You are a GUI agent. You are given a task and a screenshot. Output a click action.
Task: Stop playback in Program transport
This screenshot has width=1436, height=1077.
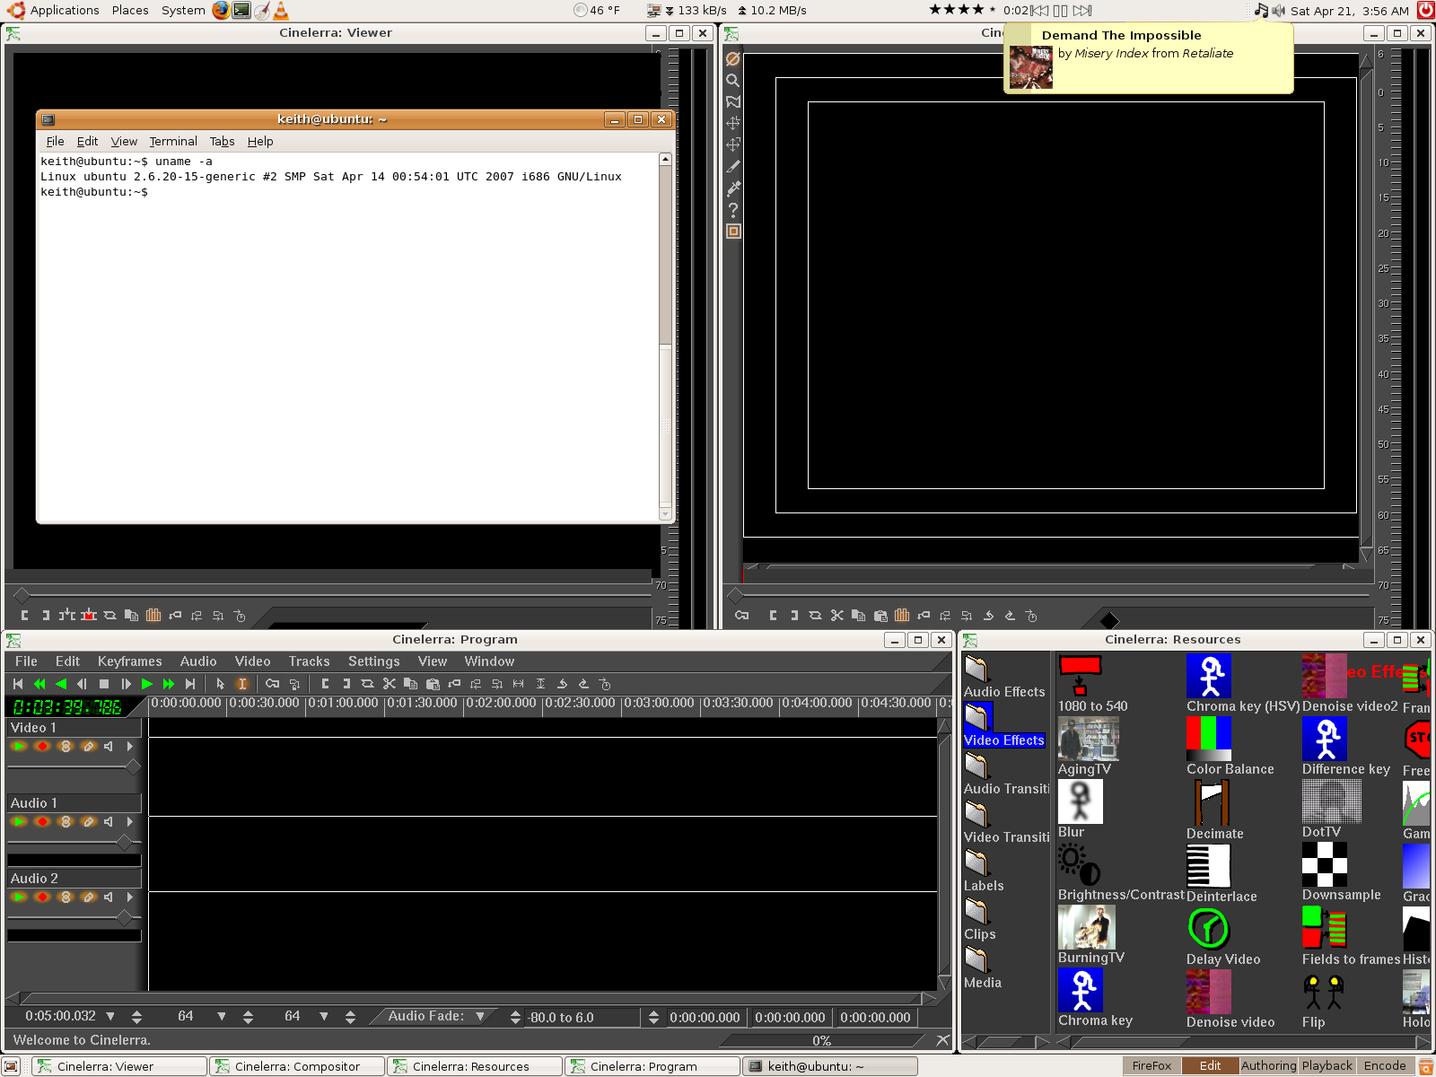[x=104, y=684]
